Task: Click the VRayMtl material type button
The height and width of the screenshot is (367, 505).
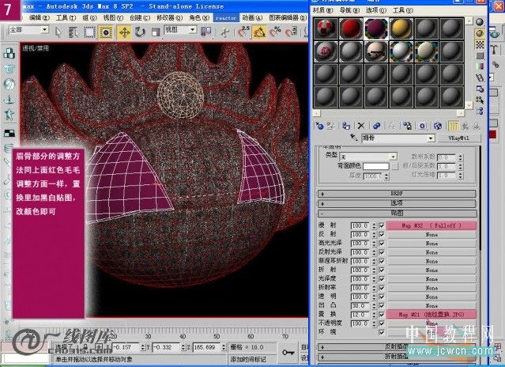Action: pos(459,138)
